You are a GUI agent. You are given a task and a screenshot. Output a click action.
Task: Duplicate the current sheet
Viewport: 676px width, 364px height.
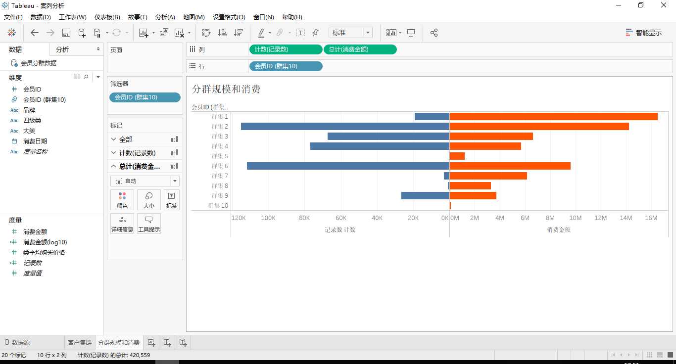click(164, 33)
